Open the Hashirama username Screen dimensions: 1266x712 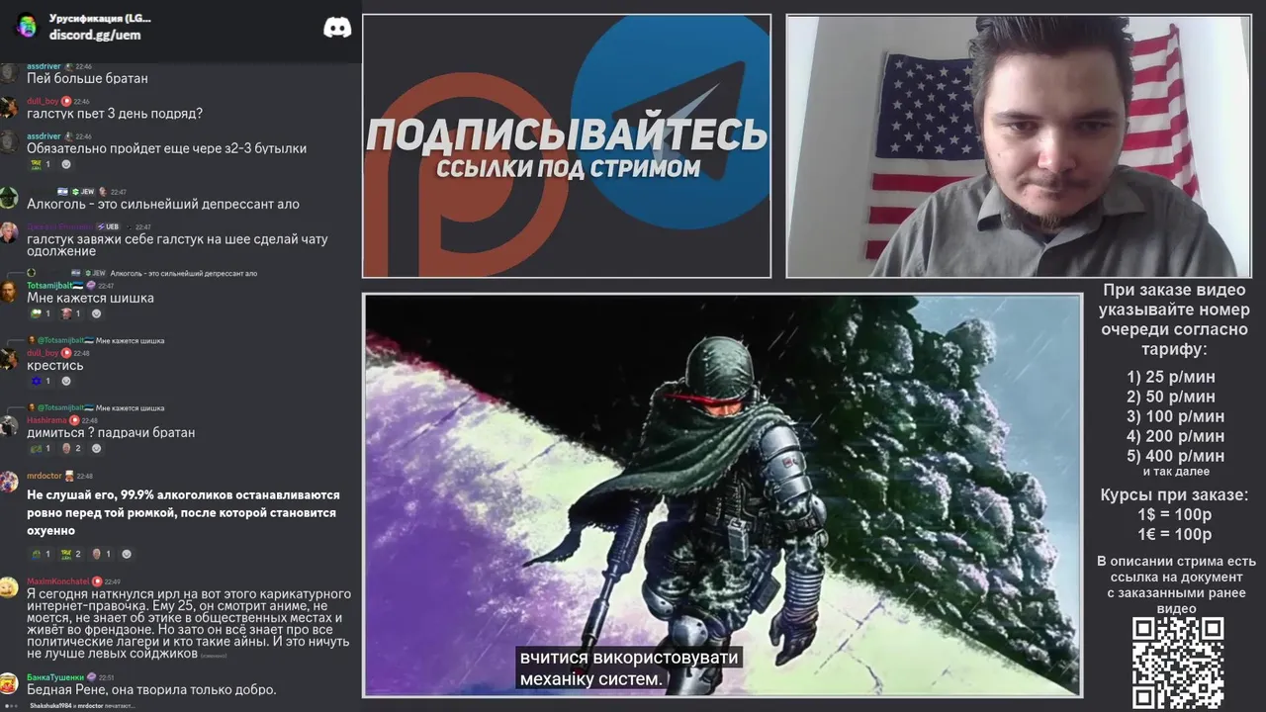pyautogui.click(x=46, y=420)
